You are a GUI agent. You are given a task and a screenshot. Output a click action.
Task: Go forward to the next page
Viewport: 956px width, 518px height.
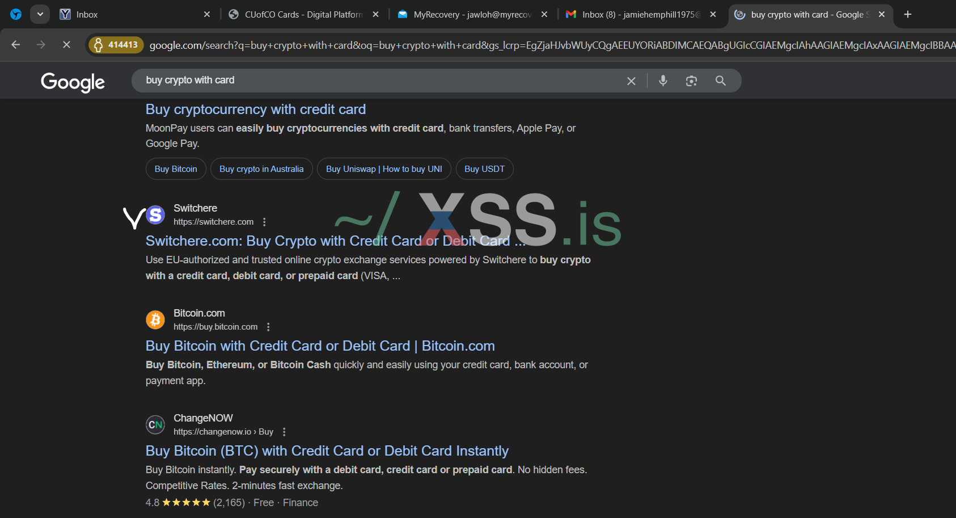point(41,44)
